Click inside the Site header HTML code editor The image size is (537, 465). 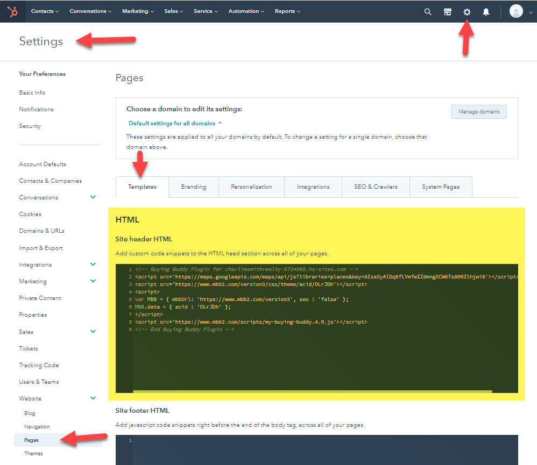[x=317, y=328]
